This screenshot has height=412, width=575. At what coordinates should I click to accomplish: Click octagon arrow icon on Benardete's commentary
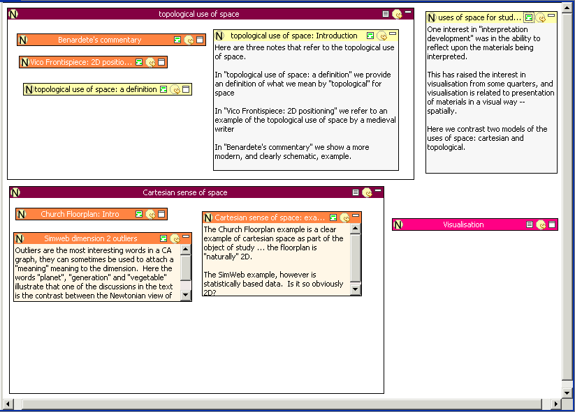tap(189, 40)
